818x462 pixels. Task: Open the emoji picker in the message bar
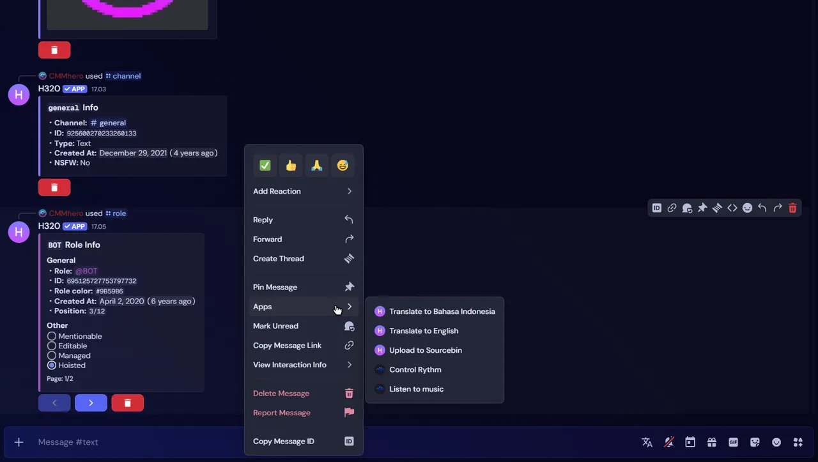776,442
